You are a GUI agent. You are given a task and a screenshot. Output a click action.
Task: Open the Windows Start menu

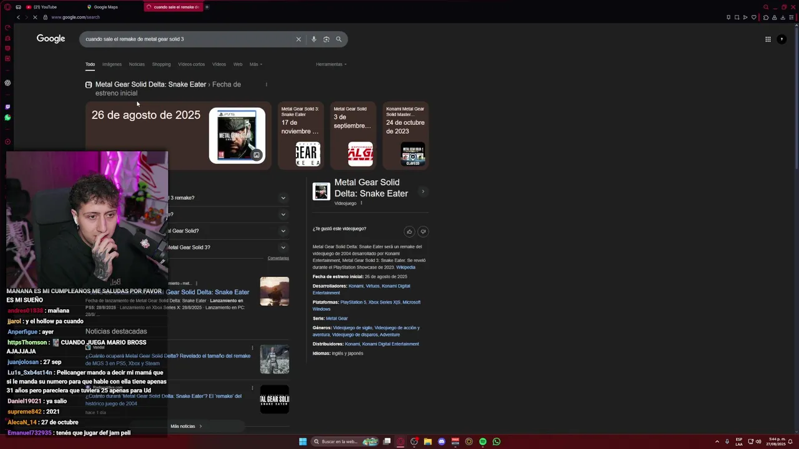(x=303, y=442)
